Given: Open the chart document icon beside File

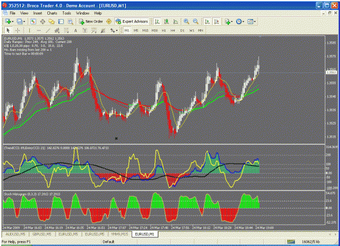Looking at the screenshot, I should (x=5, y=13).
